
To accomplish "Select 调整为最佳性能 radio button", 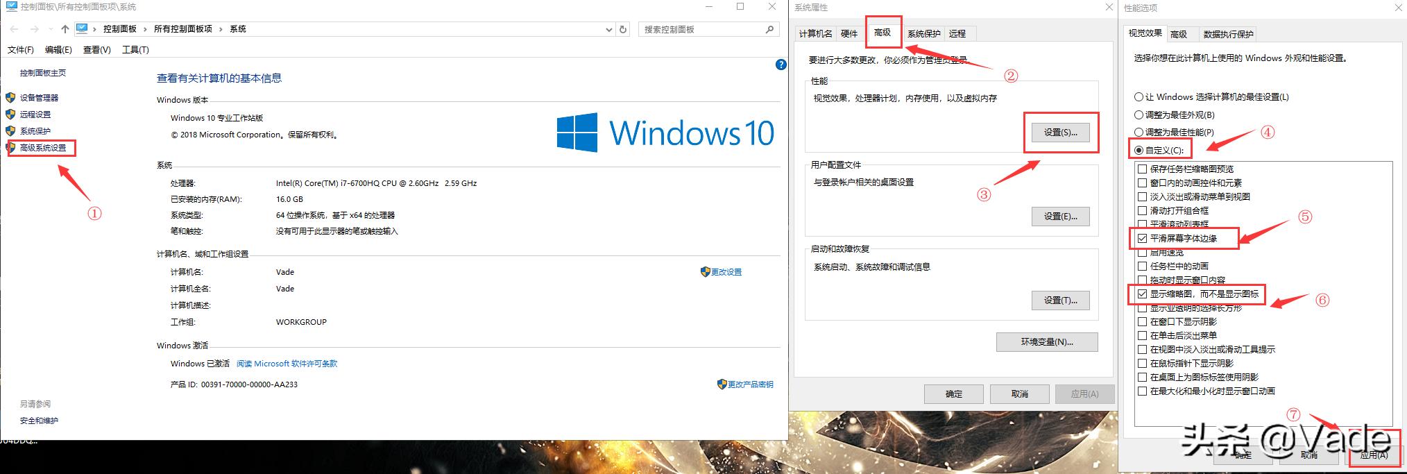I will click(x=1139, y=132).
